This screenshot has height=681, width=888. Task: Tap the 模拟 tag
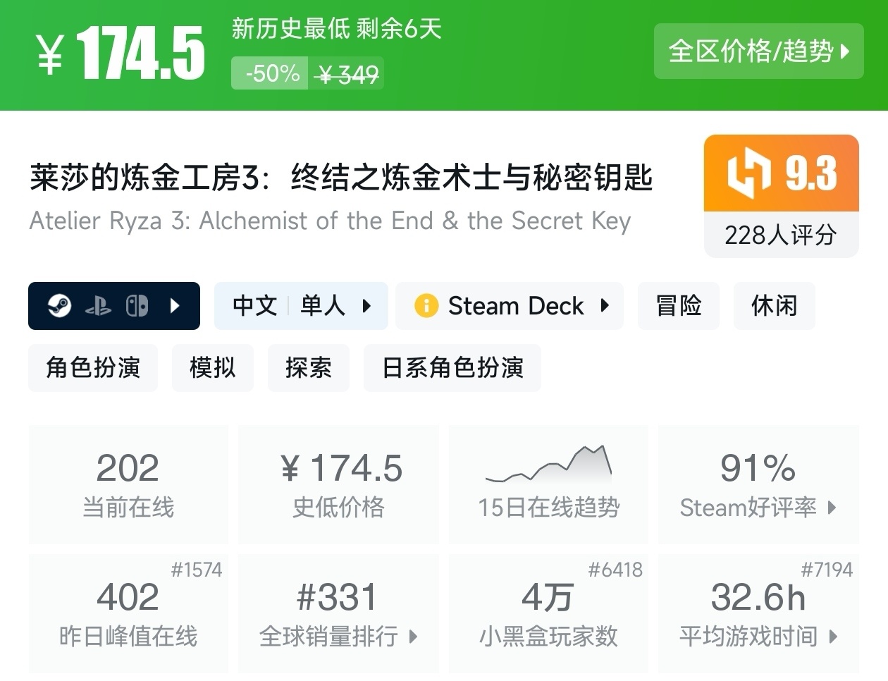(x=212, y=368)
